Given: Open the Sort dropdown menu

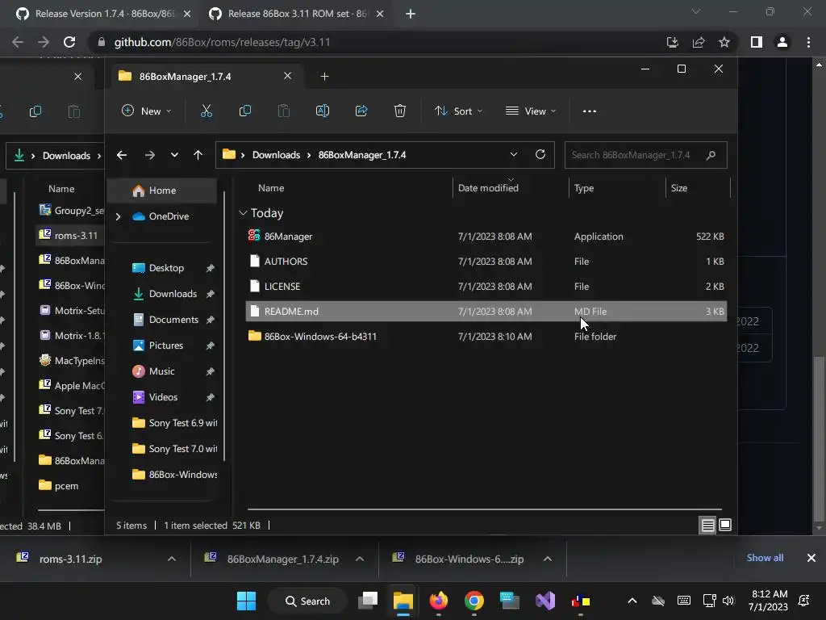Looking at the screenshot, I should pos(458,111).
